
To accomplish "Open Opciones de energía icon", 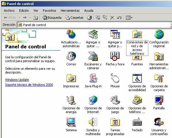I will [71, 100].
